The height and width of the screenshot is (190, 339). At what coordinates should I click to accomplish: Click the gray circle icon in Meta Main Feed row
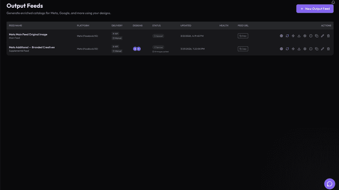[x=281, y=36]
